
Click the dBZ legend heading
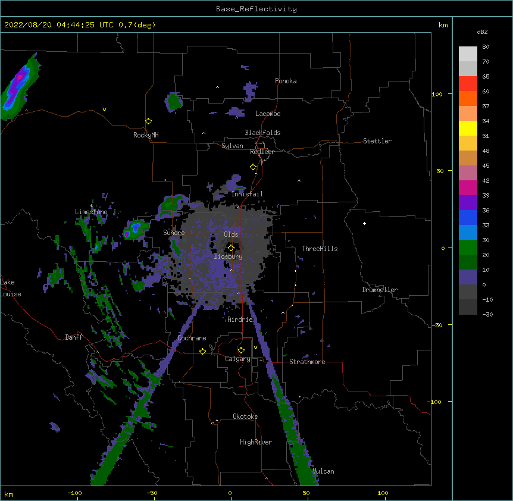pyautogui.click(x=482, y=32)
